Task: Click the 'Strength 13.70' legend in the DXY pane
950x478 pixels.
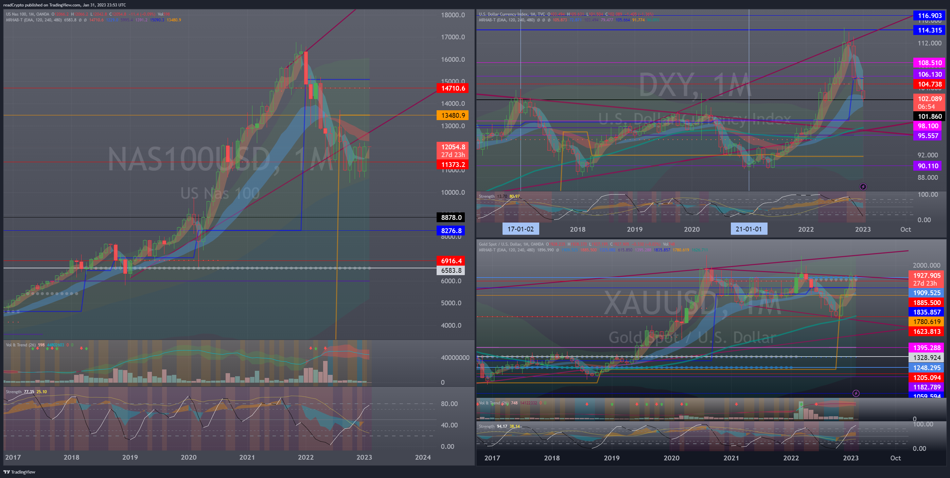Action: [x=493, y=196]
